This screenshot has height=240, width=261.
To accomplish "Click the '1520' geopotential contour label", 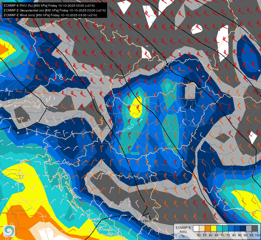I will tap(111, 10).
